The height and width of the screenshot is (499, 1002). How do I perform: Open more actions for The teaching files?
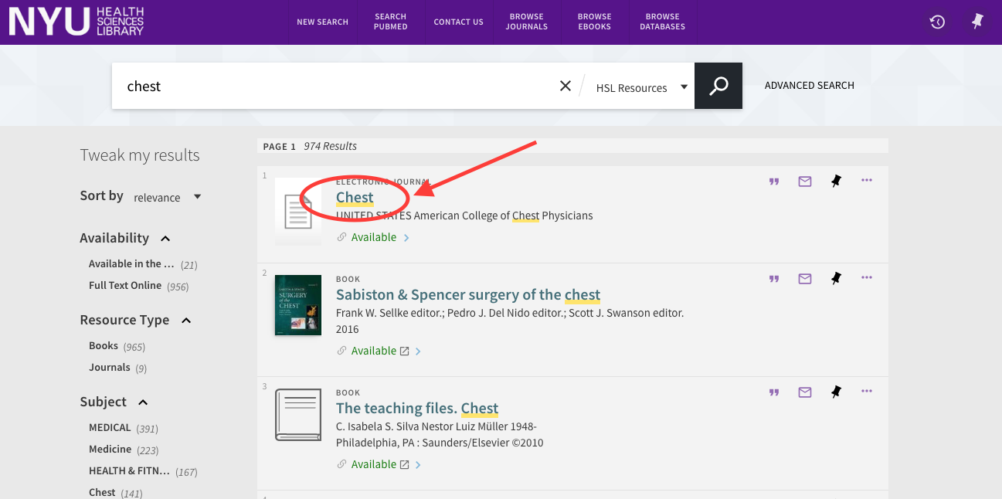866,391
